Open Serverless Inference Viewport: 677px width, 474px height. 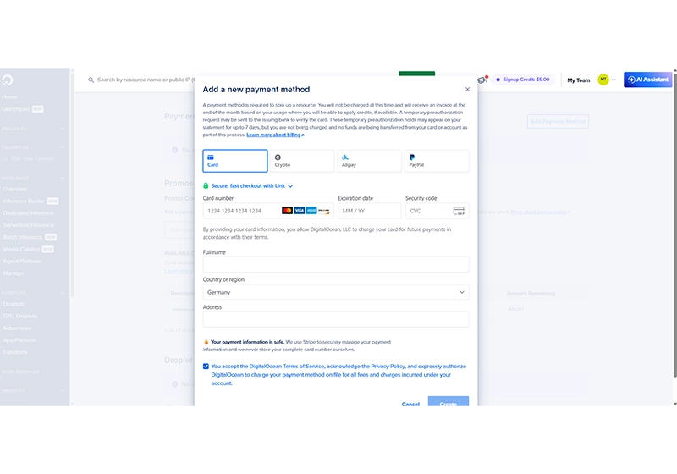tap(29, 225)
